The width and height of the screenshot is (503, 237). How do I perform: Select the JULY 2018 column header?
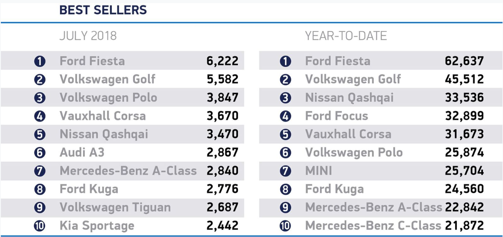(x=88, y=36)
